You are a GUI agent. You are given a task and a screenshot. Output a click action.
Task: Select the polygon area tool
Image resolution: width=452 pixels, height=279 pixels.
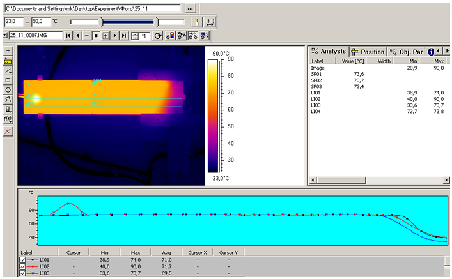(x=8, y=100)
